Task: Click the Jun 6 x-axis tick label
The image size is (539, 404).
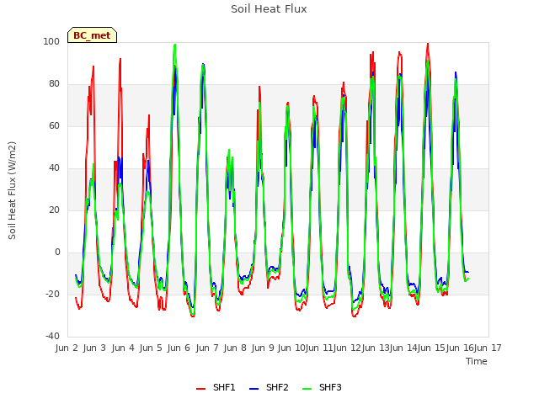Action: click(x=179, y=348)
